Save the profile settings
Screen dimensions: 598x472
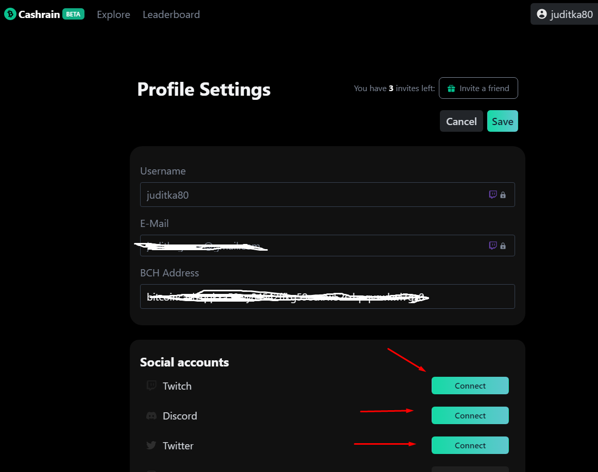click(x=503, y=121)
